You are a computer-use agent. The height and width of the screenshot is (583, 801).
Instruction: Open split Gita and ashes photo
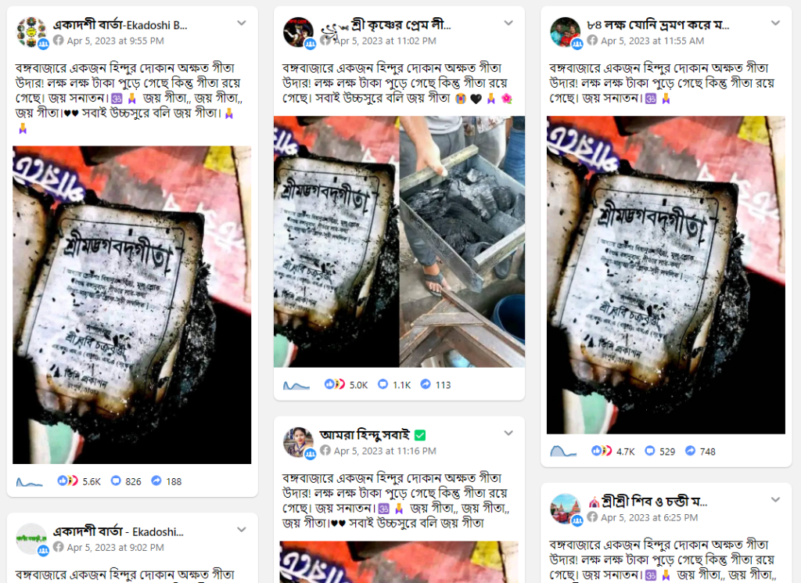pyautogui.click(x=399, y=241)
